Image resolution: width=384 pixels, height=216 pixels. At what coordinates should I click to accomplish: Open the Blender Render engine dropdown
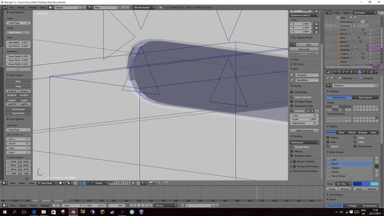(x=144, y=8)
